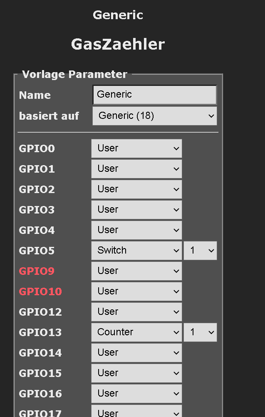Open the GPIO12 function dropdown
The image size is (265, 417).
click(136, 312)
